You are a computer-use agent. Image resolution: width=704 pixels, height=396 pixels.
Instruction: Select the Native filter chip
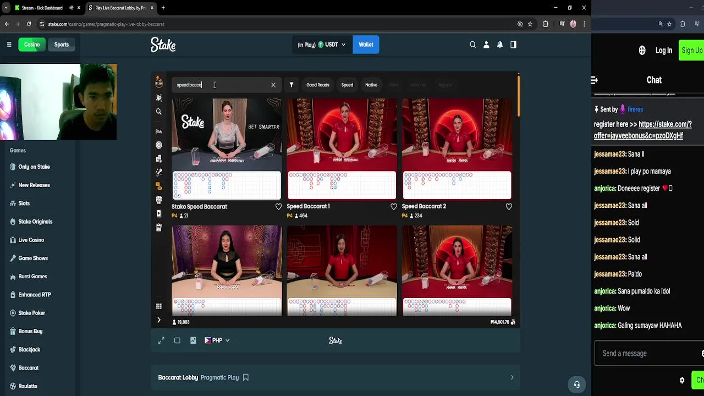pyautogui.click(x=371, y=85)
